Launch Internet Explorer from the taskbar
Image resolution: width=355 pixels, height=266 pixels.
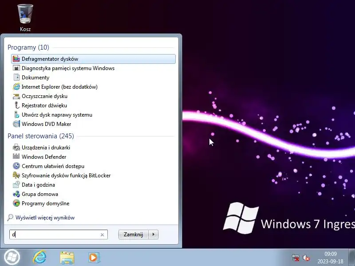point(39,257)
